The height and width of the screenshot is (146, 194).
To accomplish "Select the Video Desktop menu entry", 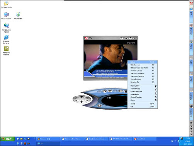I will click(x=143, y=79).
